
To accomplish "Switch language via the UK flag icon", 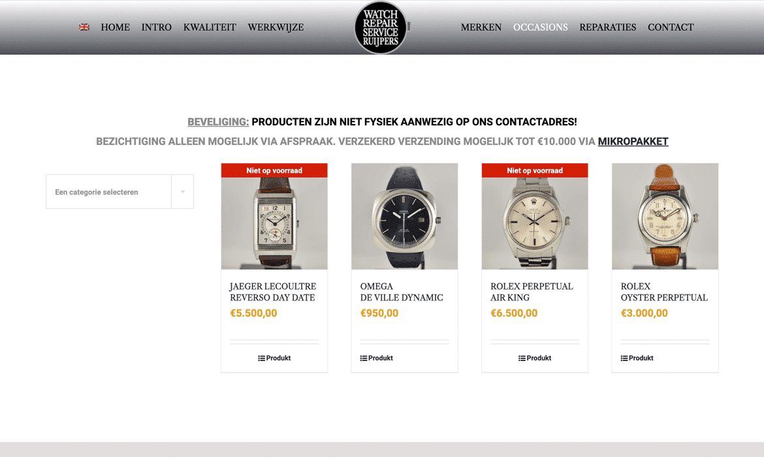I will pyautogui.click(x=84, y=27).
